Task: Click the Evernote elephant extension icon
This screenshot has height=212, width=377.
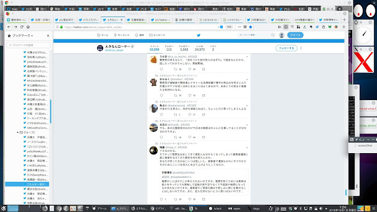Action: pos(311,27)
